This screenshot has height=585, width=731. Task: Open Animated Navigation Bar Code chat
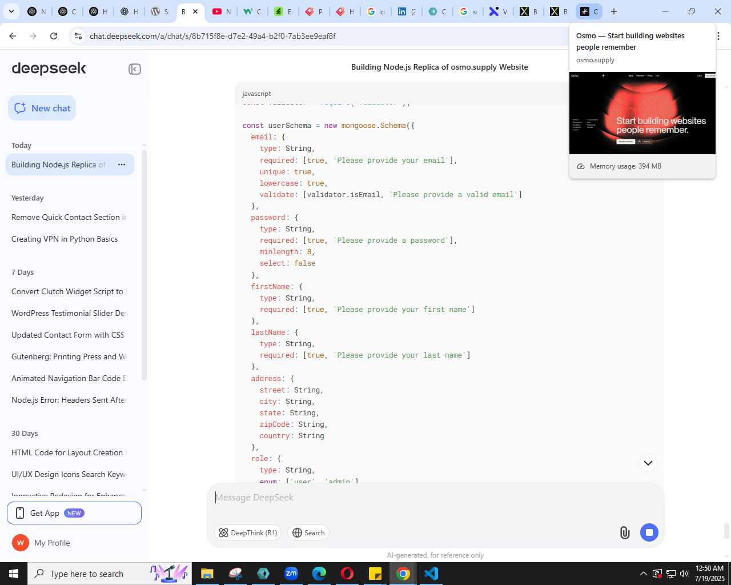69,378
